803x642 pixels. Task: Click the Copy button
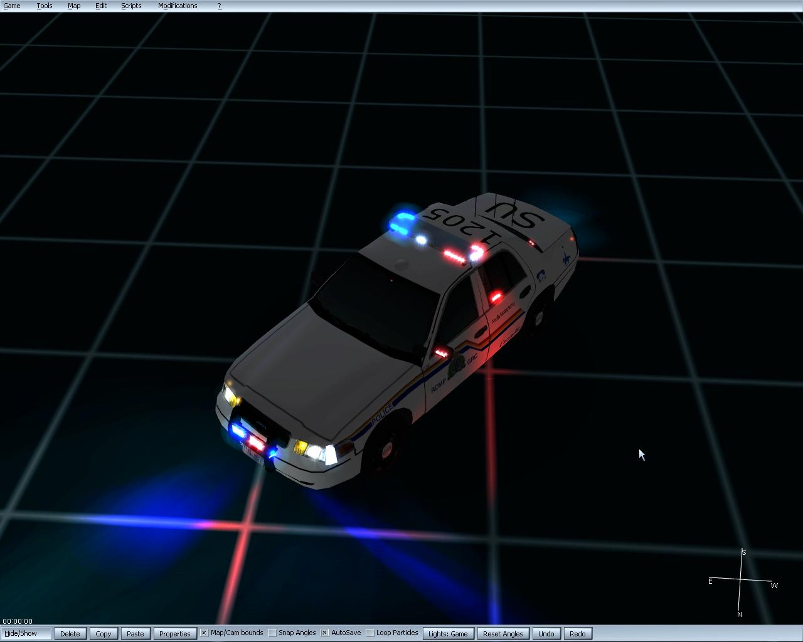104,633
